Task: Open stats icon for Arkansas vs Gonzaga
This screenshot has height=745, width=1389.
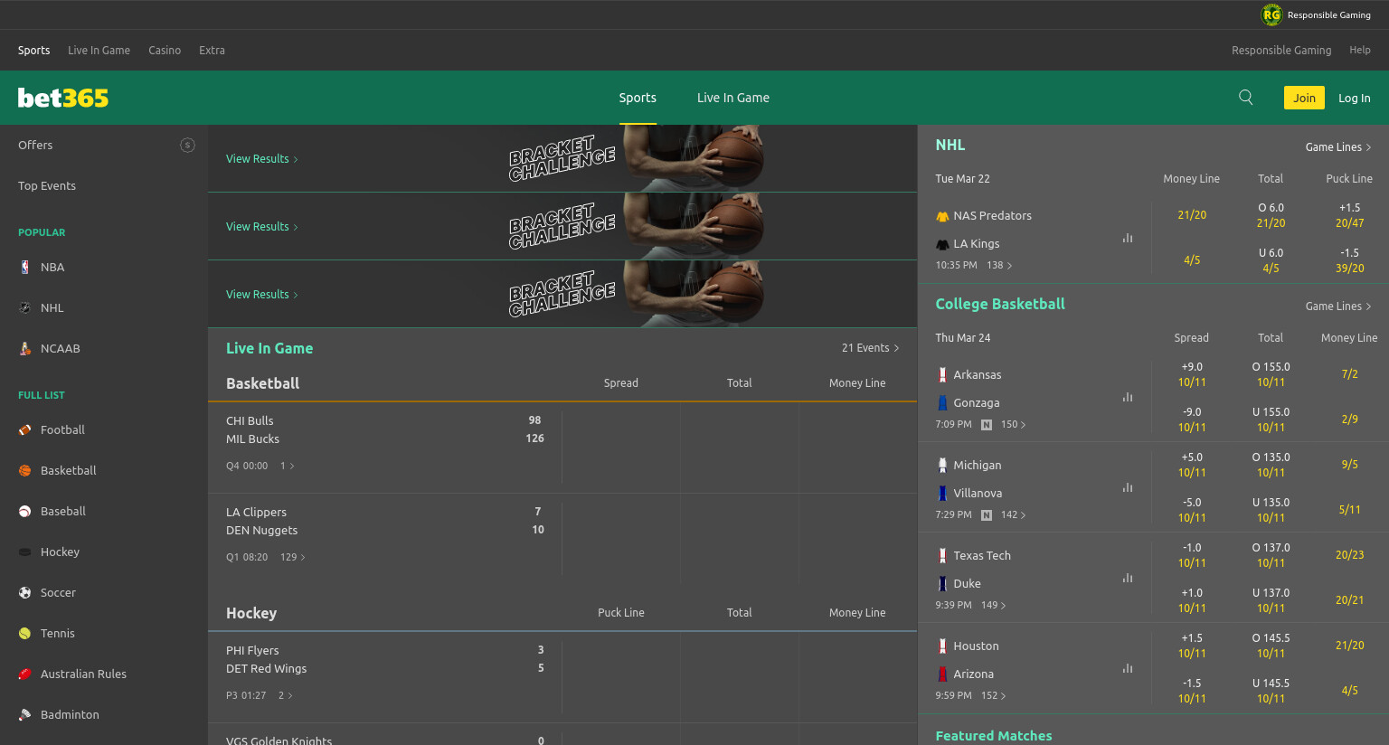Action: coord(1128,397)
